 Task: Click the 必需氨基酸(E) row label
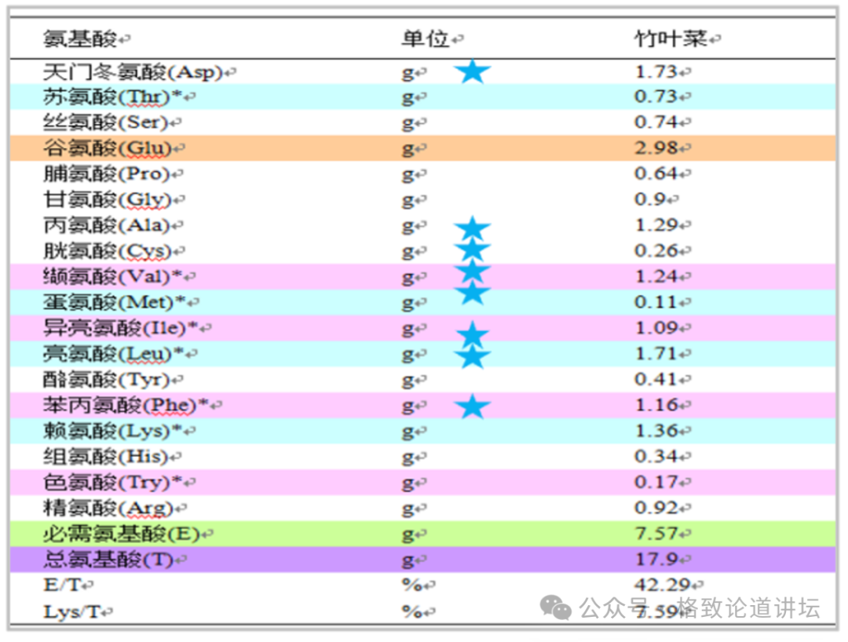click(122, 534)
